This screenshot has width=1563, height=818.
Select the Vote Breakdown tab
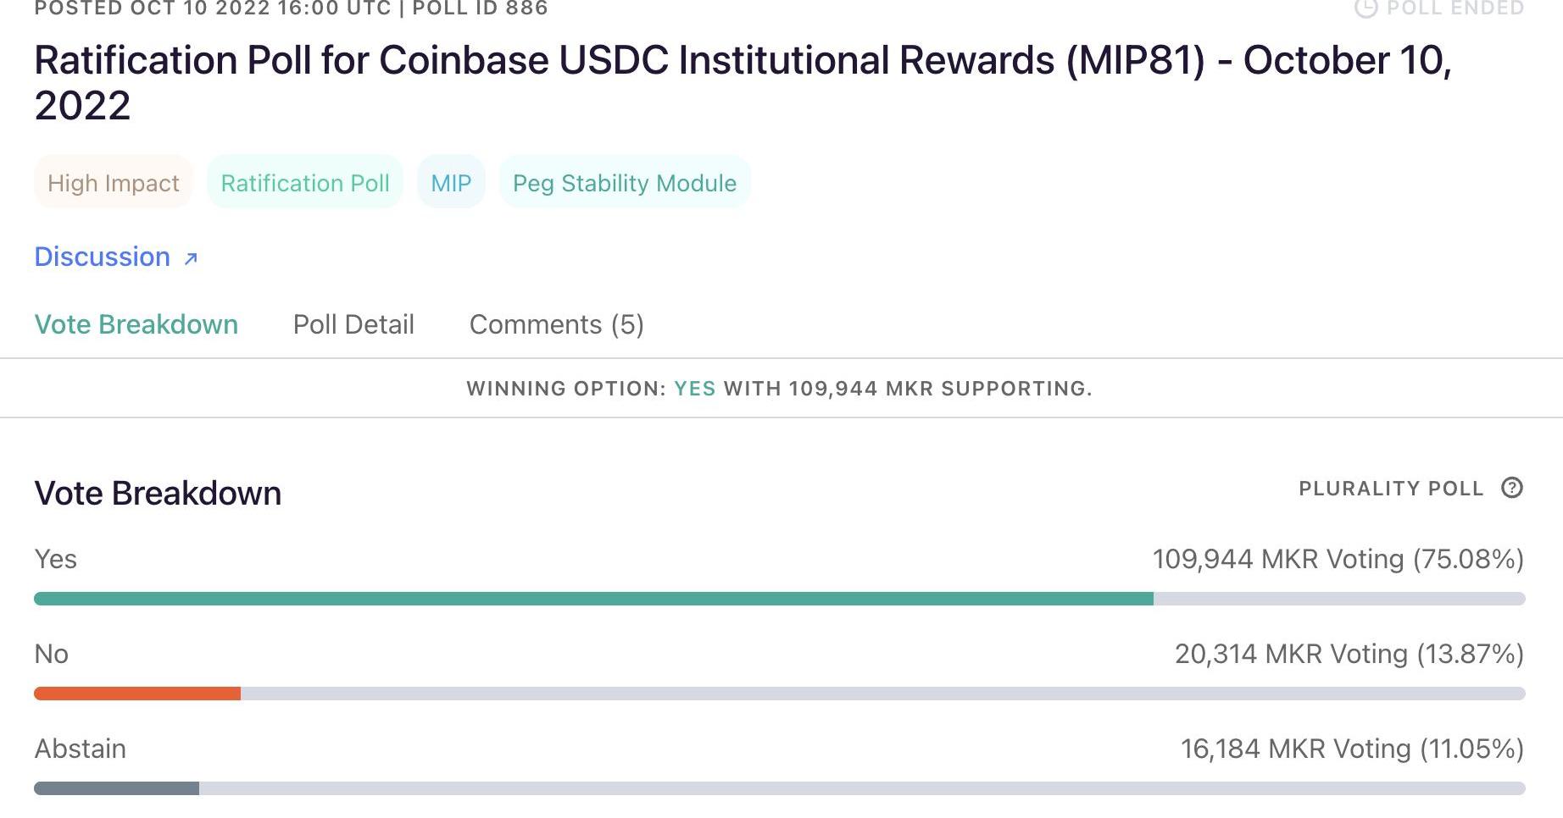[x=136, y=324]
